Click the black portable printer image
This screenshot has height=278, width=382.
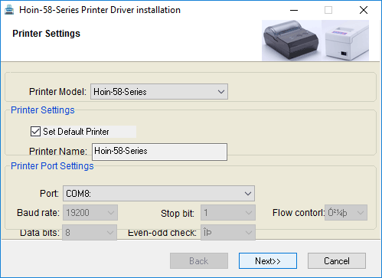click(291, 40)
